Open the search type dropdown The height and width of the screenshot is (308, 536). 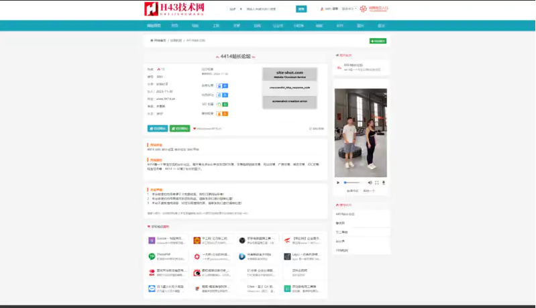233,9
